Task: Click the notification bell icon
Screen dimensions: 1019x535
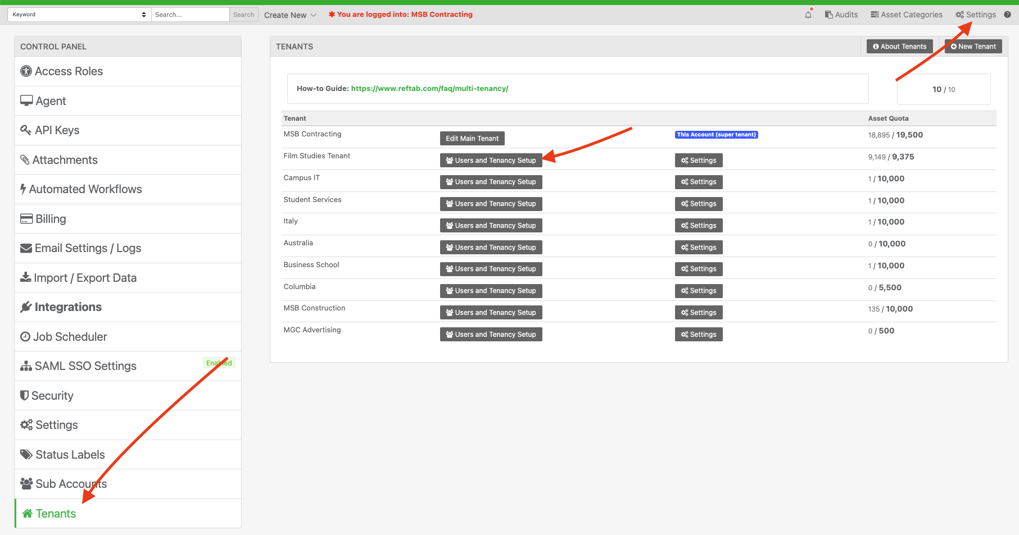Action: point(808,15)
